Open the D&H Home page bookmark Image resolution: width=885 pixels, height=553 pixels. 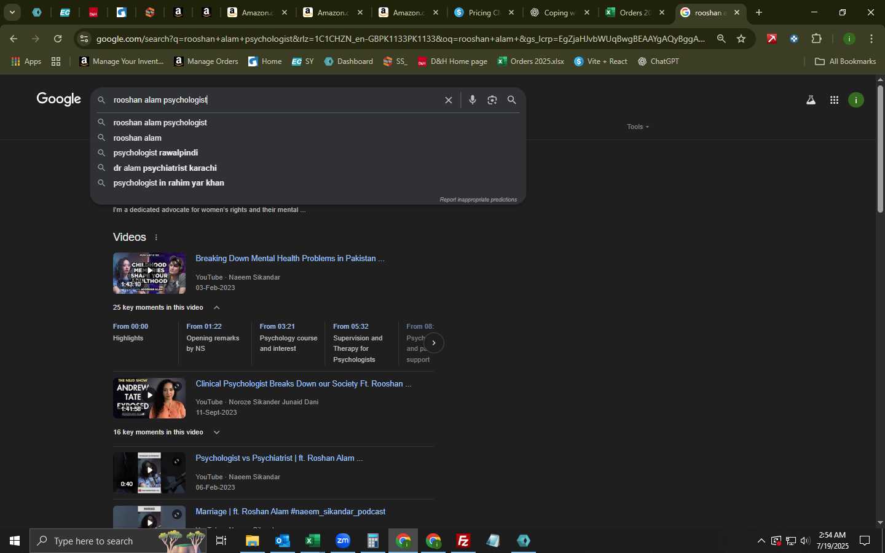(x=452, y=61)
